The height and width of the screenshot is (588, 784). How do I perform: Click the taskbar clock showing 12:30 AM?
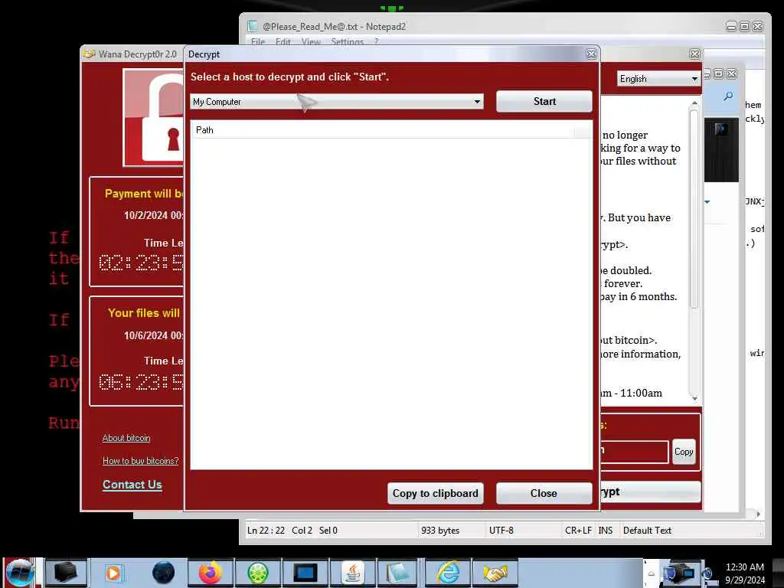point(744,573)
